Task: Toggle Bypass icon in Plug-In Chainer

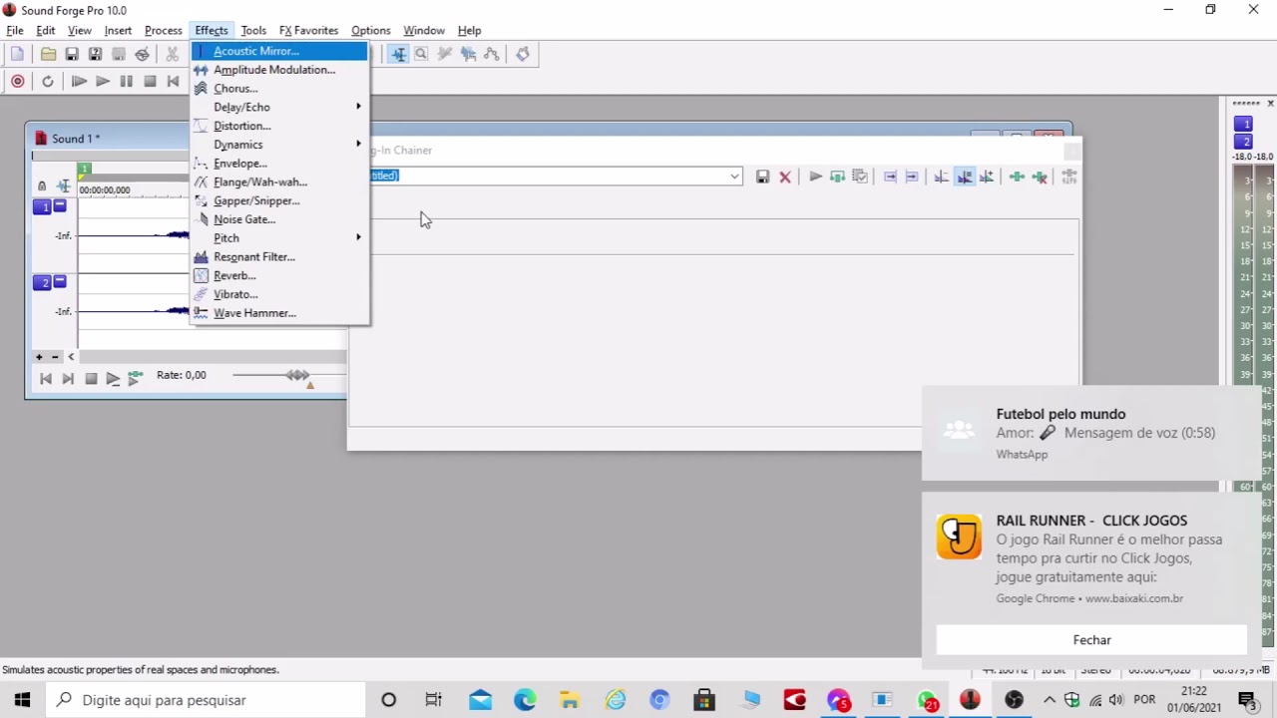Action: point(838,177)
